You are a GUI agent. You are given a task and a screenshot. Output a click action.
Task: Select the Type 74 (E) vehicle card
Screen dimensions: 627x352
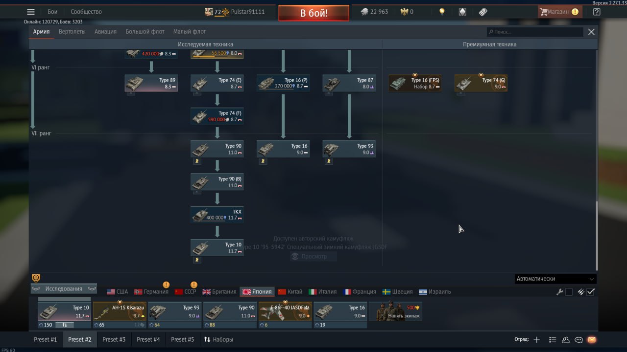coord(217,83)
